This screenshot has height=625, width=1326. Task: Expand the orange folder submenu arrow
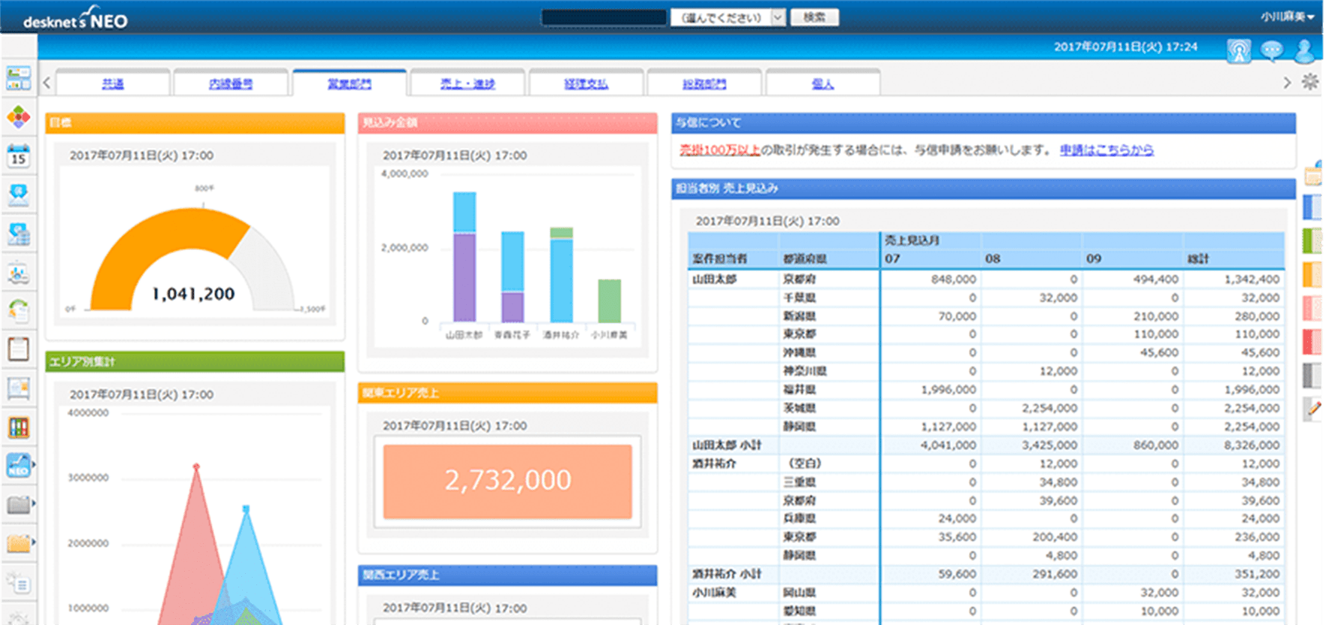pyautogui.click(x=34, y=542)
